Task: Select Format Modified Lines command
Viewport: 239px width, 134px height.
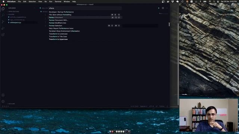Action: pos(85,23)
